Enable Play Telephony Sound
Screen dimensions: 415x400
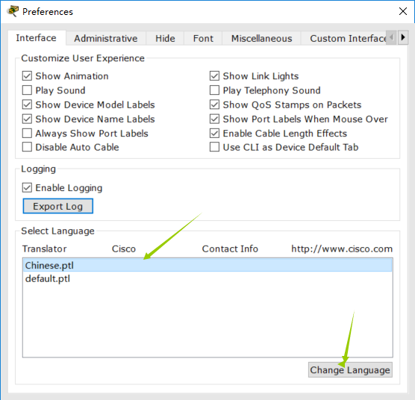point(214,90)
